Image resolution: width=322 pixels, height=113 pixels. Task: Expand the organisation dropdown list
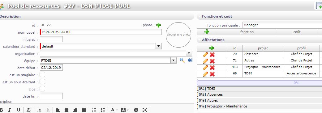[x=189, y=53]
